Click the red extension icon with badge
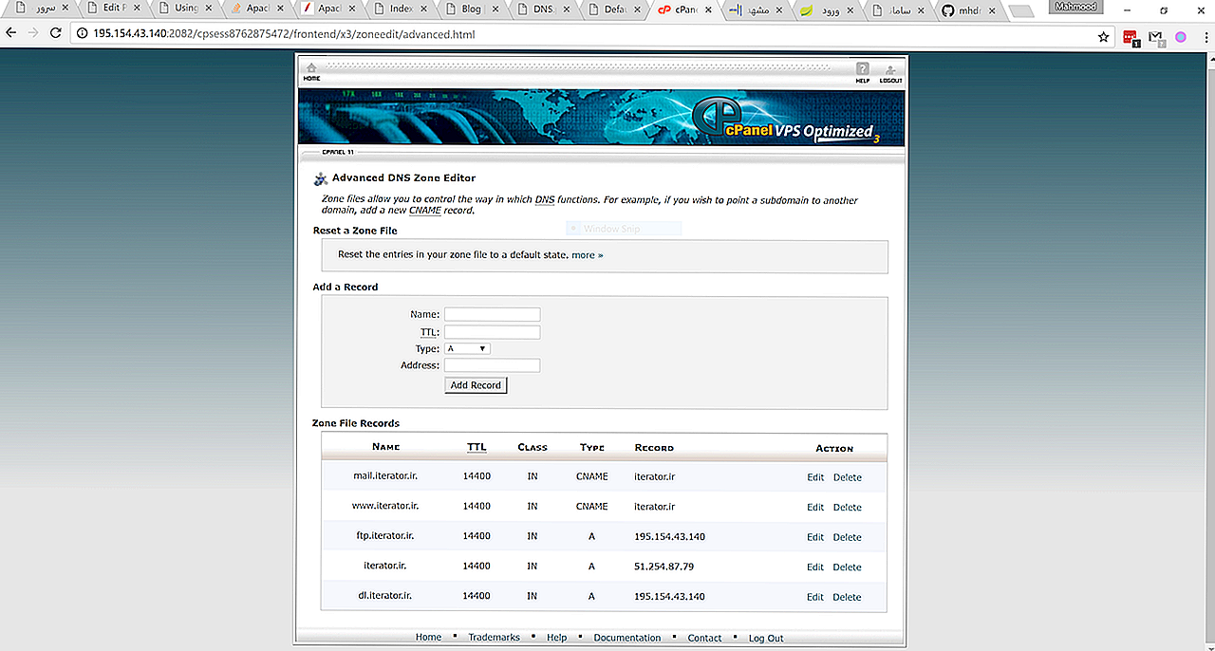This screenshot has width=1215, height=651. (1131, 38)
